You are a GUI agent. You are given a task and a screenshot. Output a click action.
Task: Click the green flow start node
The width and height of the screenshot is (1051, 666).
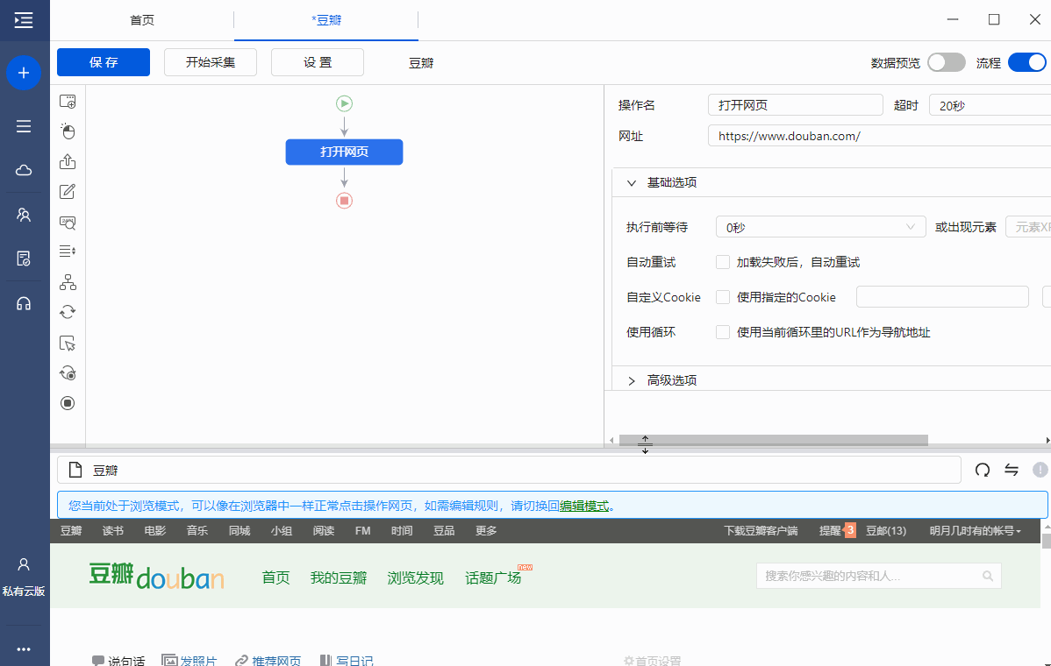pos(344,103)
